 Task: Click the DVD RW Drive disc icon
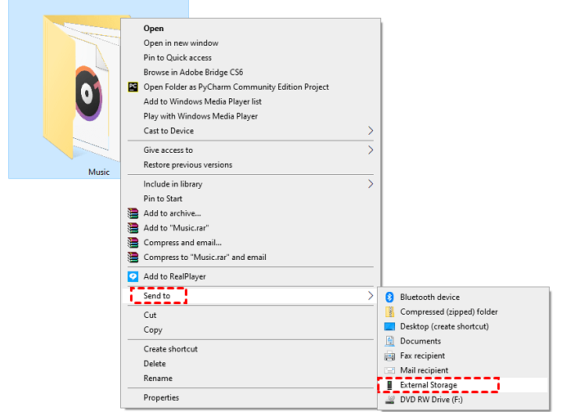tap(389, 400)
